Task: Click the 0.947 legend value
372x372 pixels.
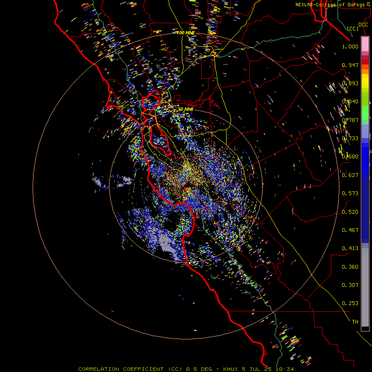Action: [x=350, y=65]
